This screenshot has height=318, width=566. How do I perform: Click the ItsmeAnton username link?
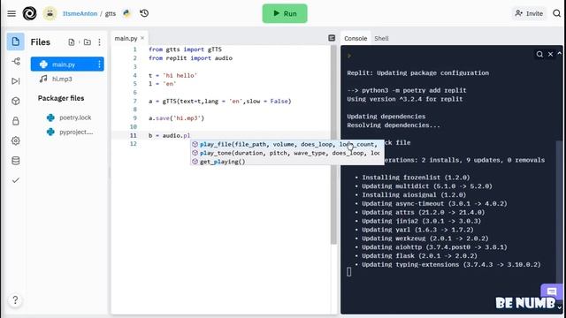pos(80,13)
